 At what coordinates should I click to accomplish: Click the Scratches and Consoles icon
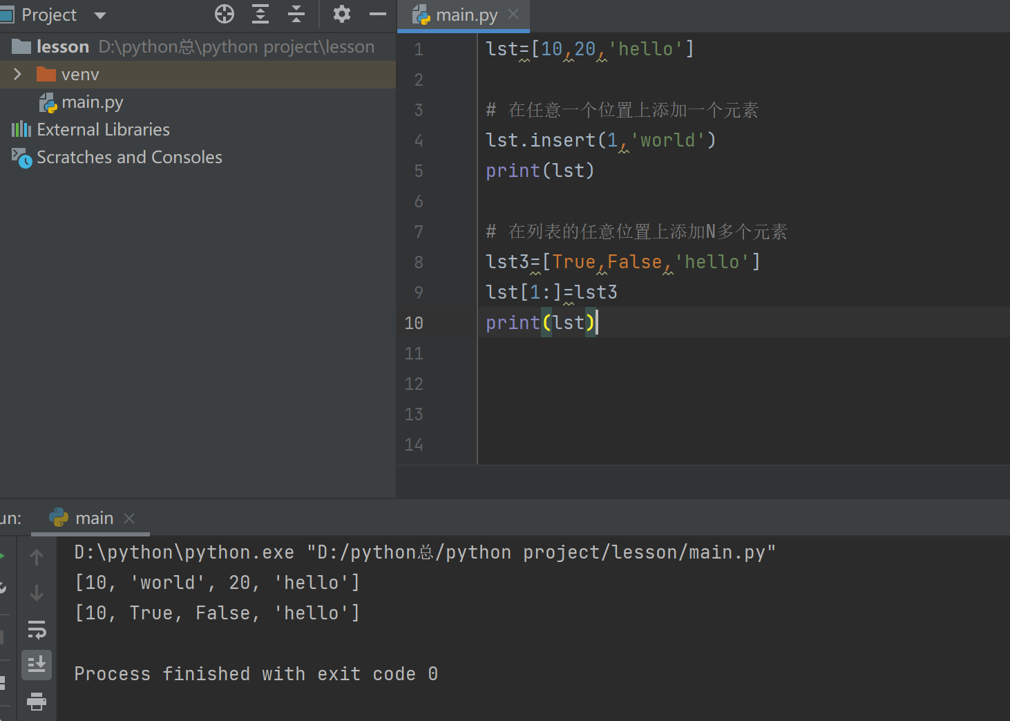21,158
